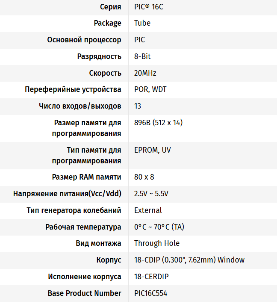This screenshot has height=307, width=277.
Task: Select the External oscillator type value
Action: pos(148,210)
